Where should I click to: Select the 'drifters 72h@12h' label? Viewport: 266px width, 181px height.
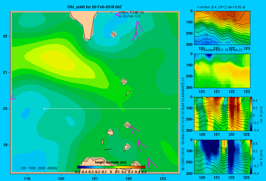click(131, 13)
